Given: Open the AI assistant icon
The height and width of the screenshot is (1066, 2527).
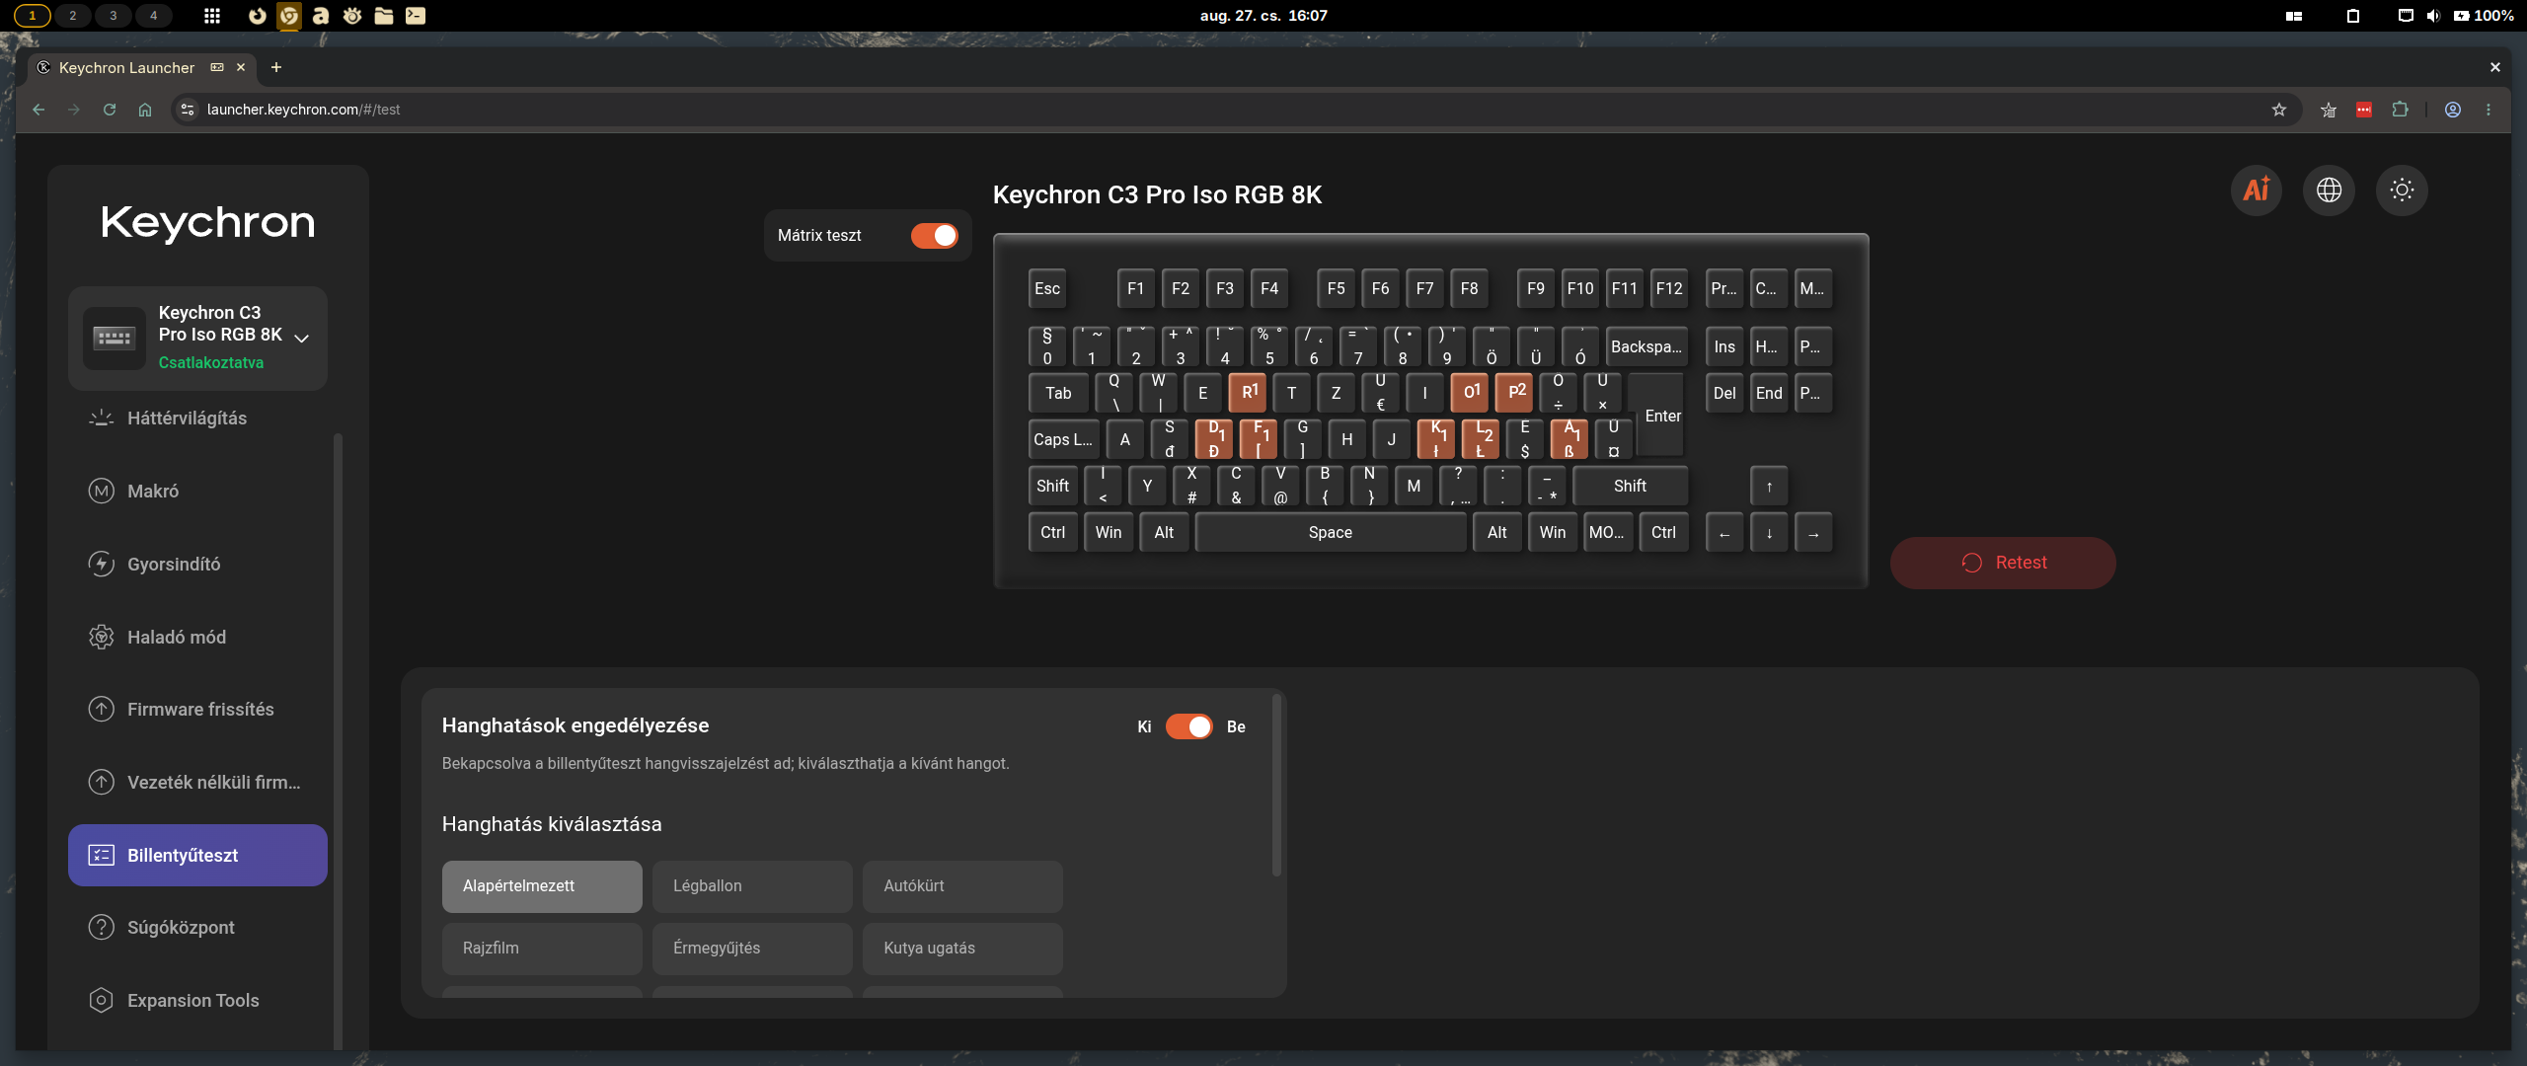Looking at the screenshot, I should (2256, 190).
